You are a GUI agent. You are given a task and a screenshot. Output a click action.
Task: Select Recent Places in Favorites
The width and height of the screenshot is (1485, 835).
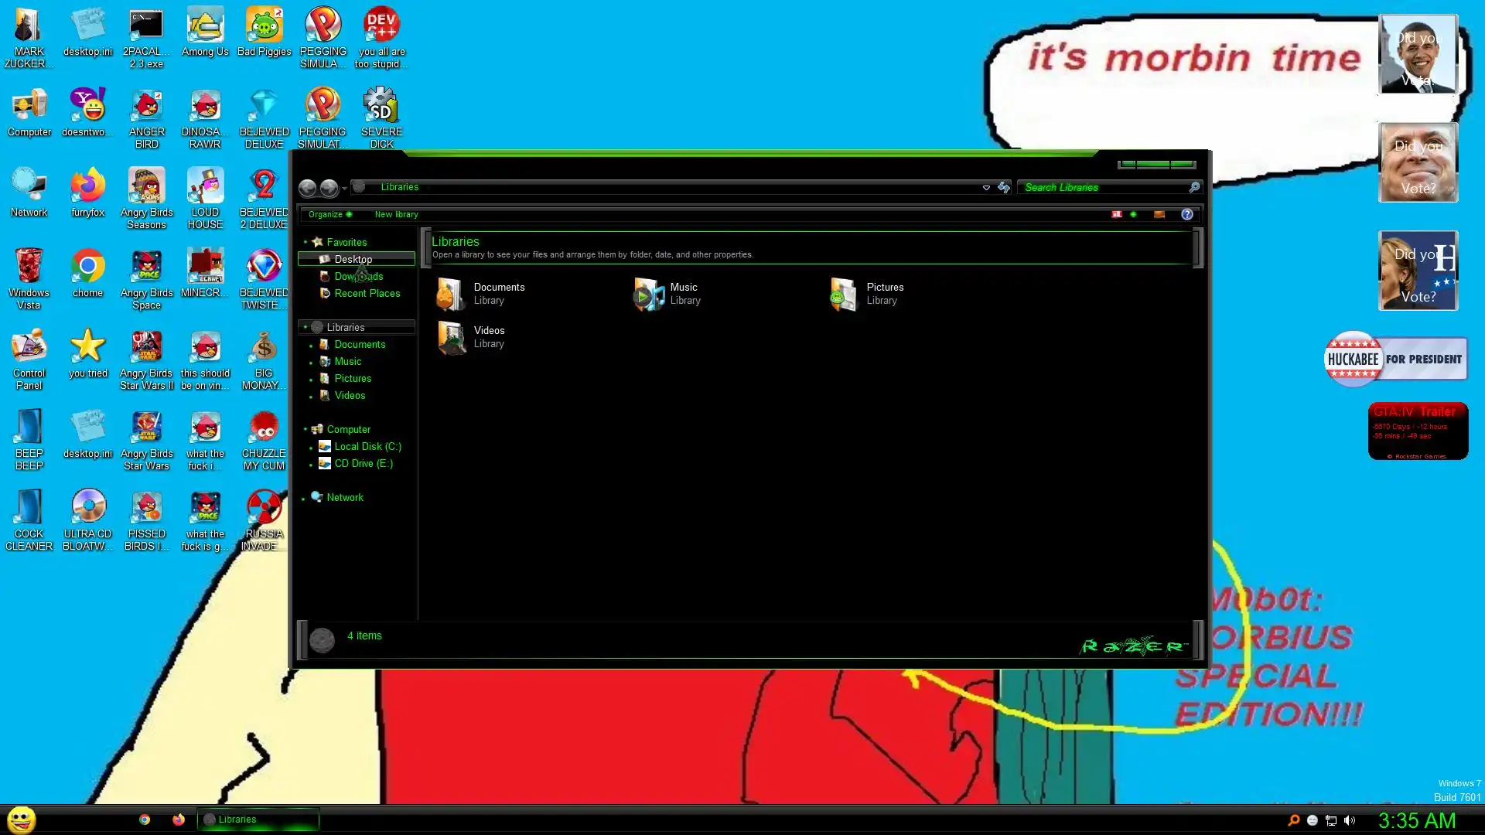point(367,293)
